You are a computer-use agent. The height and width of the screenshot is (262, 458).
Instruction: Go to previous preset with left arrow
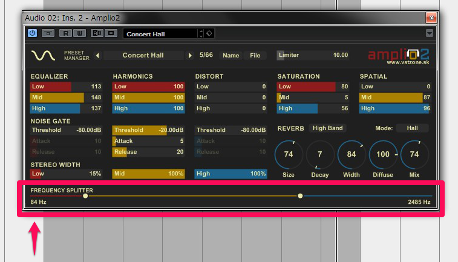(97, 55)
